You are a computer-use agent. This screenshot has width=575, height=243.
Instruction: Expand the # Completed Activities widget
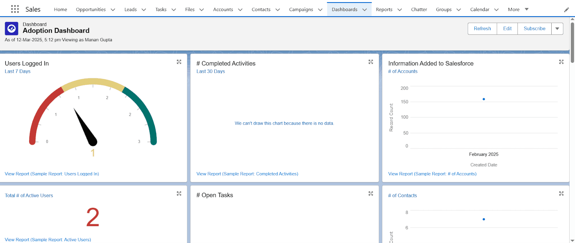(x=371, y=62)
